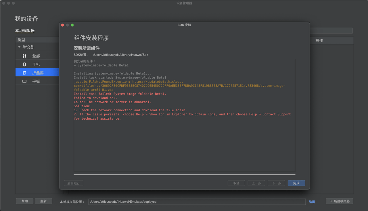Viewport: 368px width, 211px height.
Task: Click the java.io.FileNotFoundException log line
Action: (x=179, y=86)
